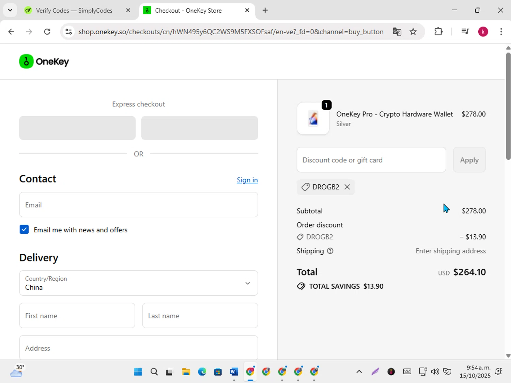
Task: Click the $264.10 total amount
Action: (469, 272)
